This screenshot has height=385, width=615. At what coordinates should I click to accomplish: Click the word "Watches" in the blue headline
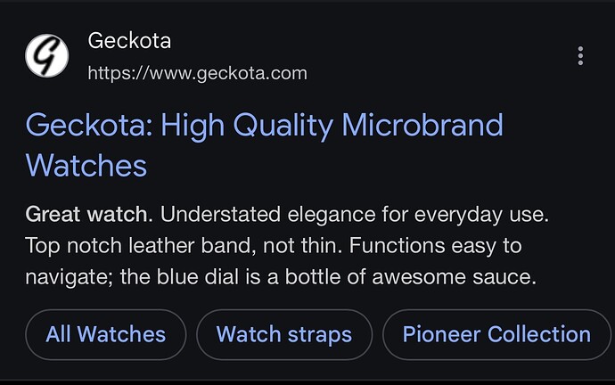point(86,166)
